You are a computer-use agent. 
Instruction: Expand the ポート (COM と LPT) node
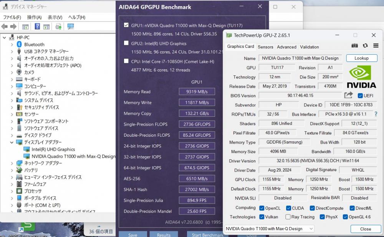click(x=12, y=205)
